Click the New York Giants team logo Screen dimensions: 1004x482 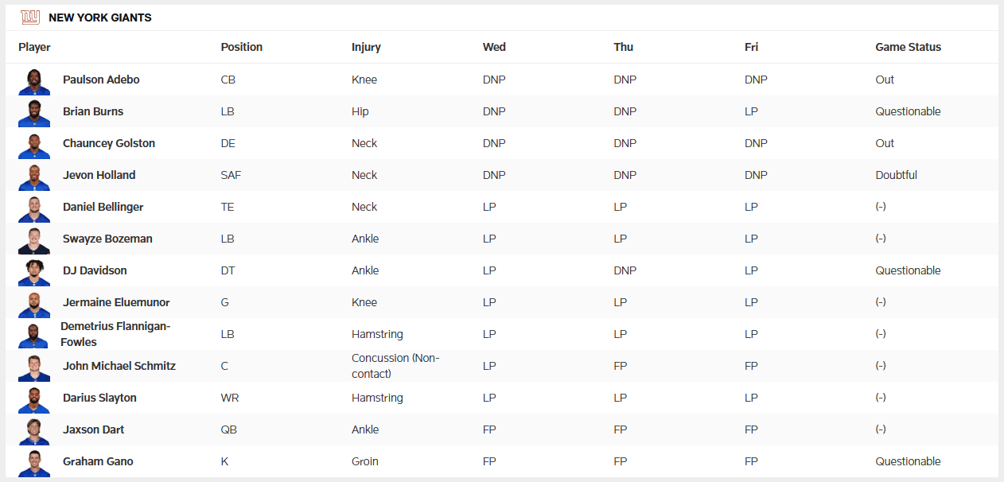tap(30, 17)
